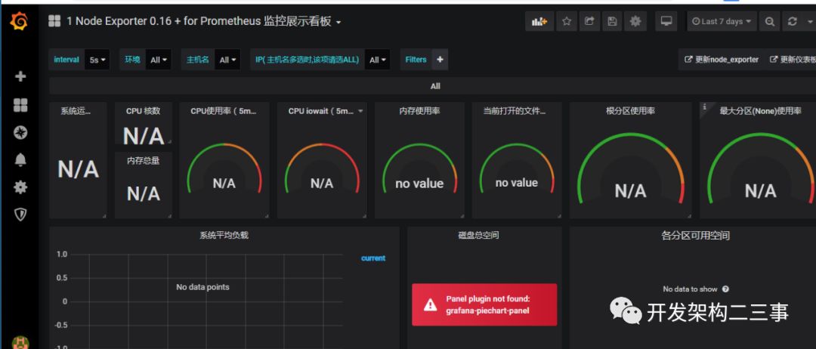Viewport: 816px width, 349px height.
Task: Open the IP All dropdown
Action: point(377,60)
